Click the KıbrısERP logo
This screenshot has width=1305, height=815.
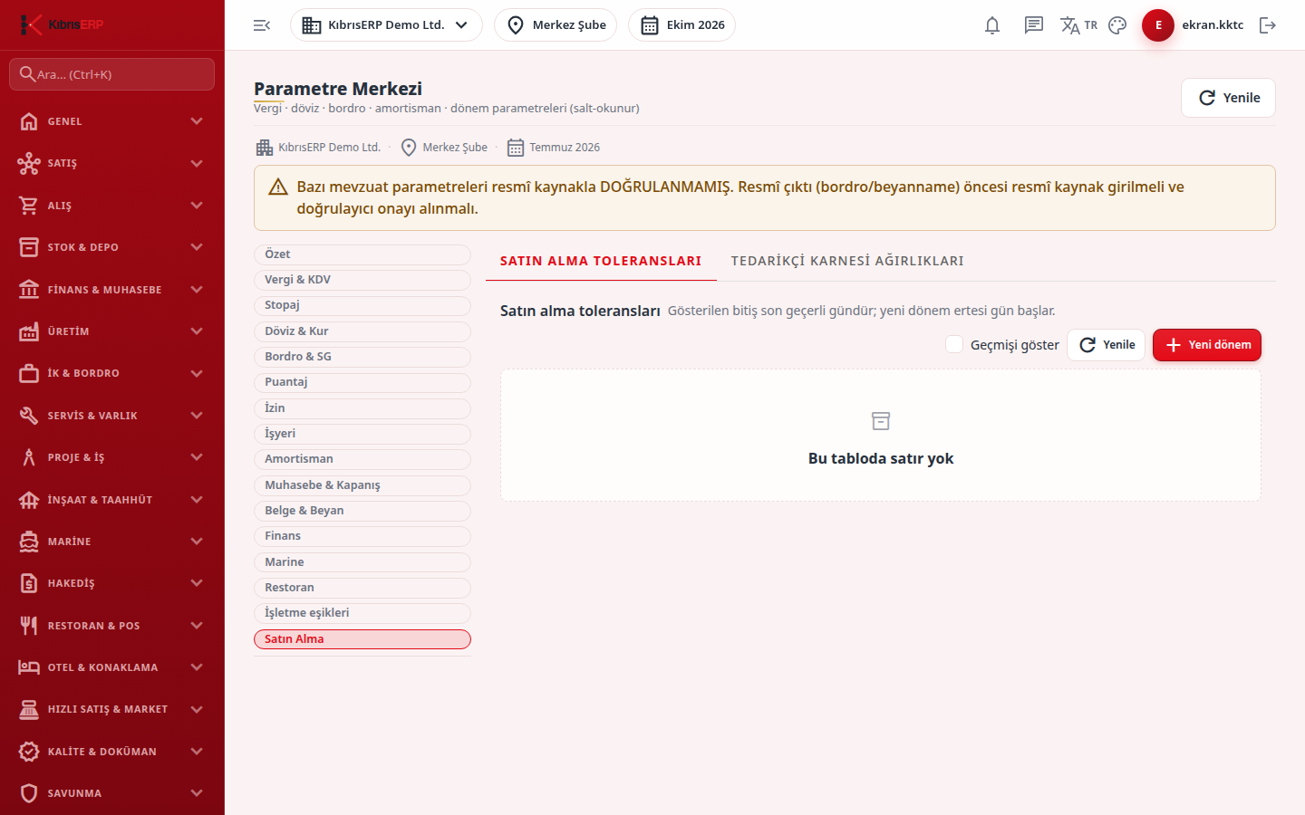(x=62, y=24)
